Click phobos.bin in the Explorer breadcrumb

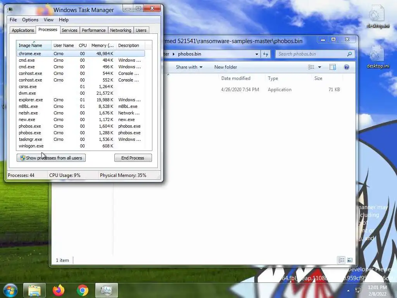[189, 54]
